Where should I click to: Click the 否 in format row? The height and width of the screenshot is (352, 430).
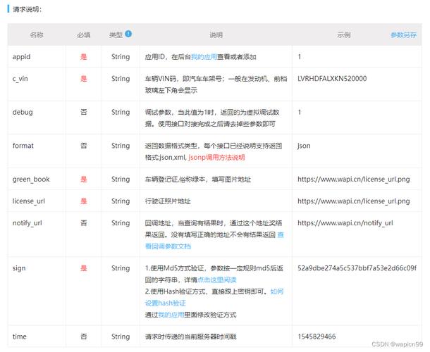tap(84, 146)
